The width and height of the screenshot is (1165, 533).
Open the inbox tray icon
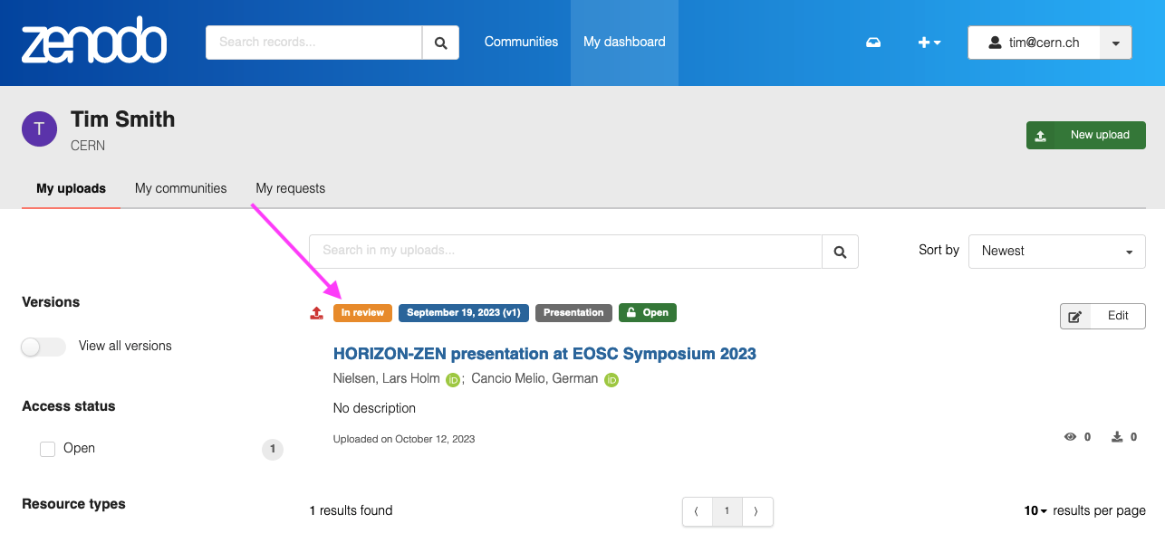(873, 43)
